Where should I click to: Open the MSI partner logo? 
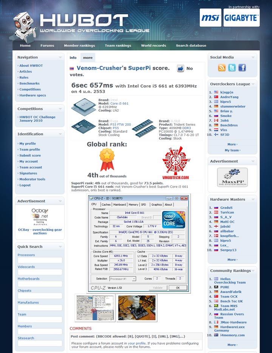[210, 18]
